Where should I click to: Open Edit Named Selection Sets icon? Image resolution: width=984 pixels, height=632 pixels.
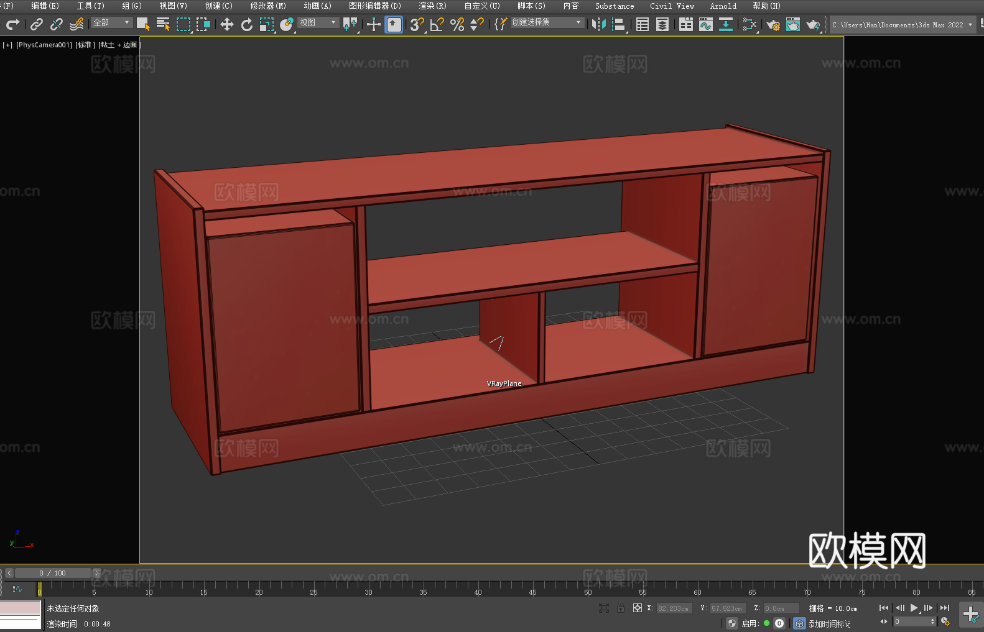click(x=501, y=24)
